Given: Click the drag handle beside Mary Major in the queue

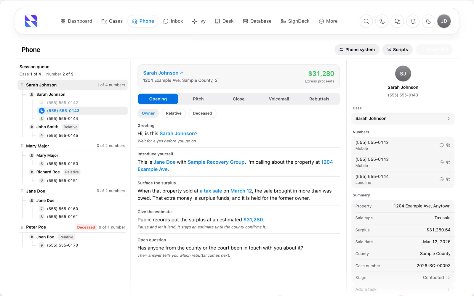Looking at the screenshot, I should [22, 146].
